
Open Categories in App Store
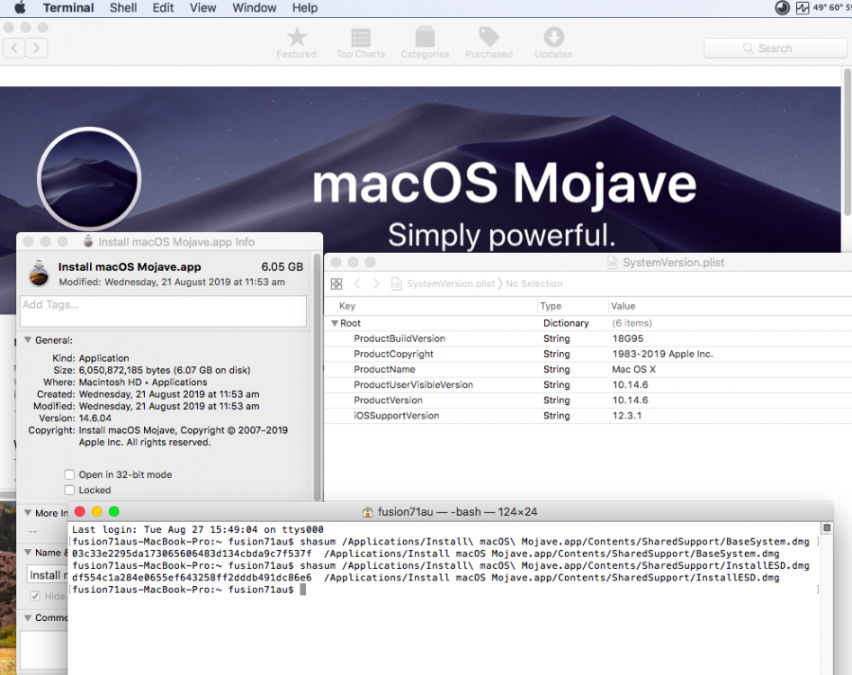(425, 43)
